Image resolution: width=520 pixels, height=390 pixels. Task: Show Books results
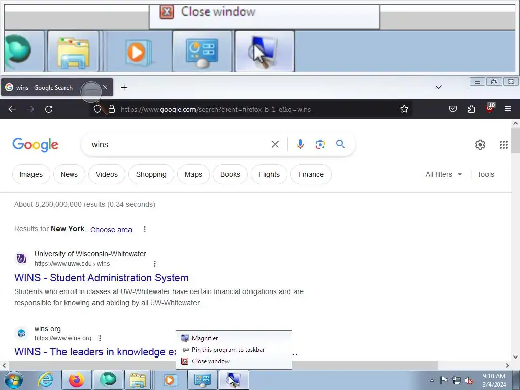[x=230, y=174]
